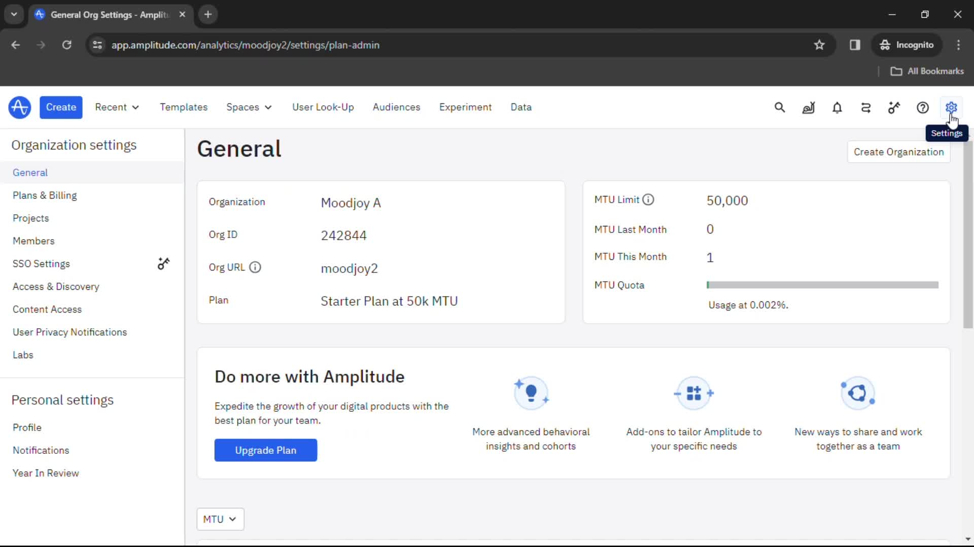Screen dimensions: 974x547
Task: Expand the MTU dropdown selector
Action: [x=220, y=519]
